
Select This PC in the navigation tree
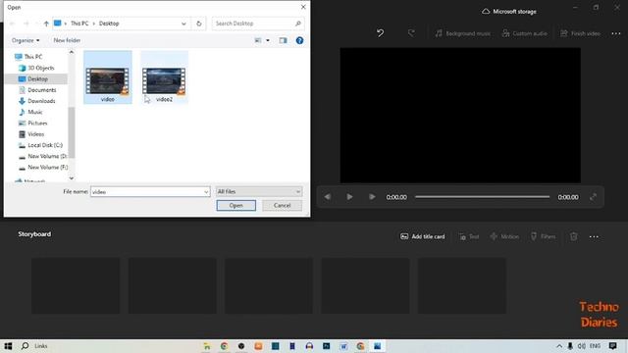click(32, 57)
